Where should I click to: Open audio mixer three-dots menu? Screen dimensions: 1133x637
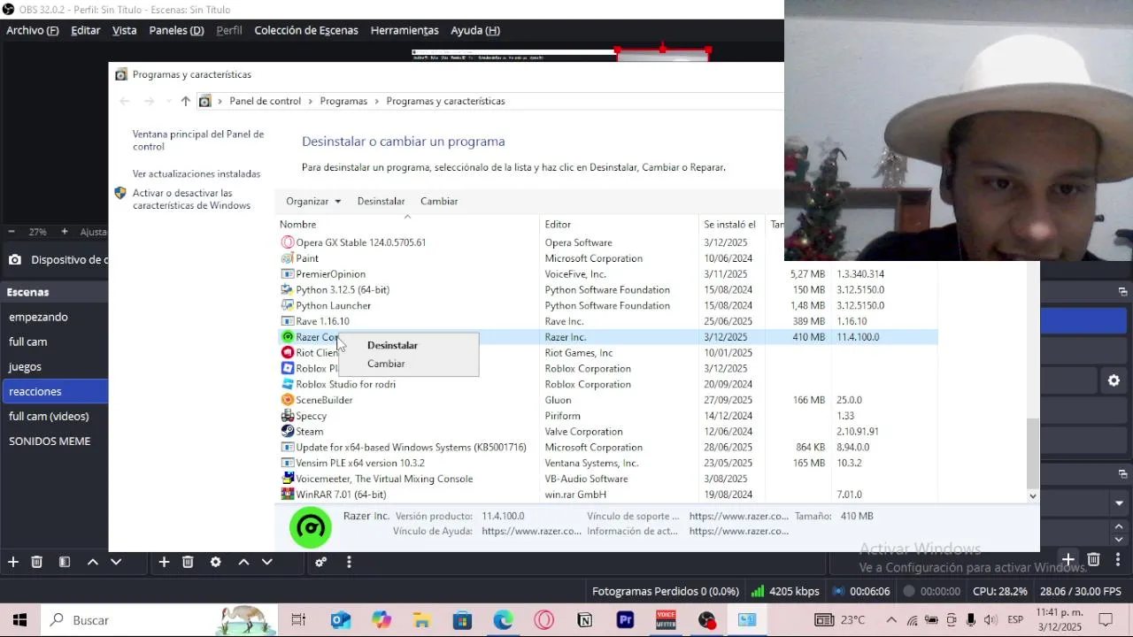tap(349, 562)
